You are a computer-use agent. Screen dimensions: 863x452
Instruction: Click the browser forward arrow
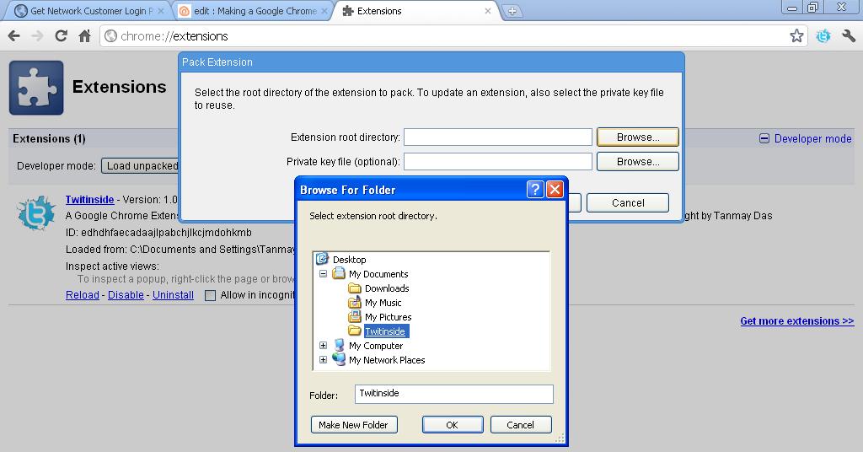pos(37,36)
